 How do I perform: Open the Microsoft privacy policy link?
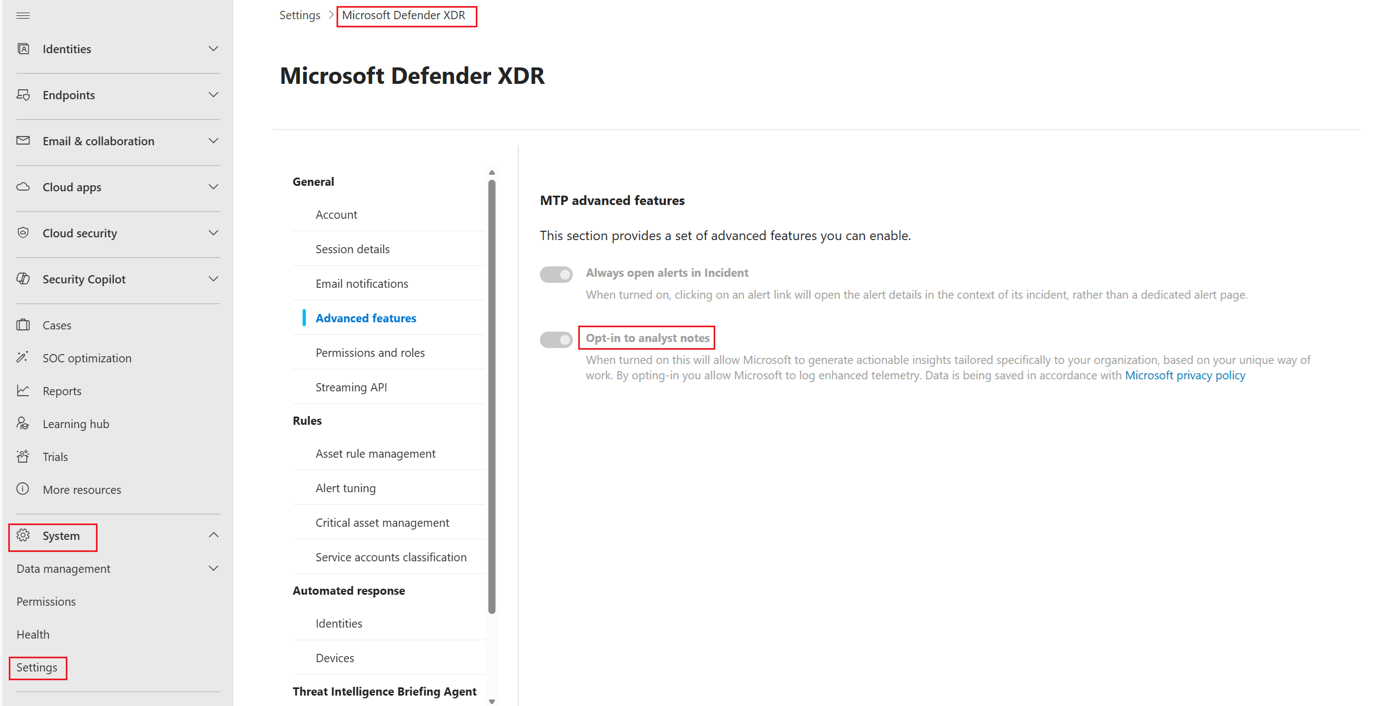point(1185,375)
